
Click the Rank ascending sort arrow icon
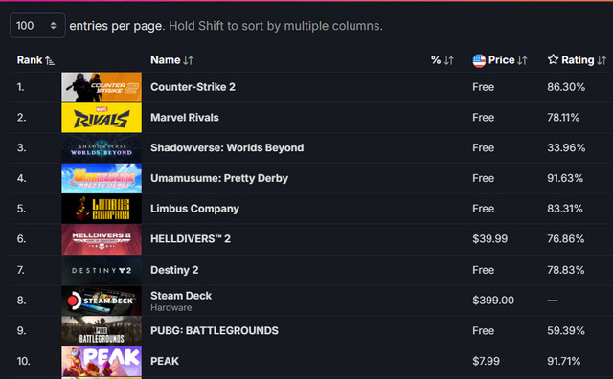(50, 60)
